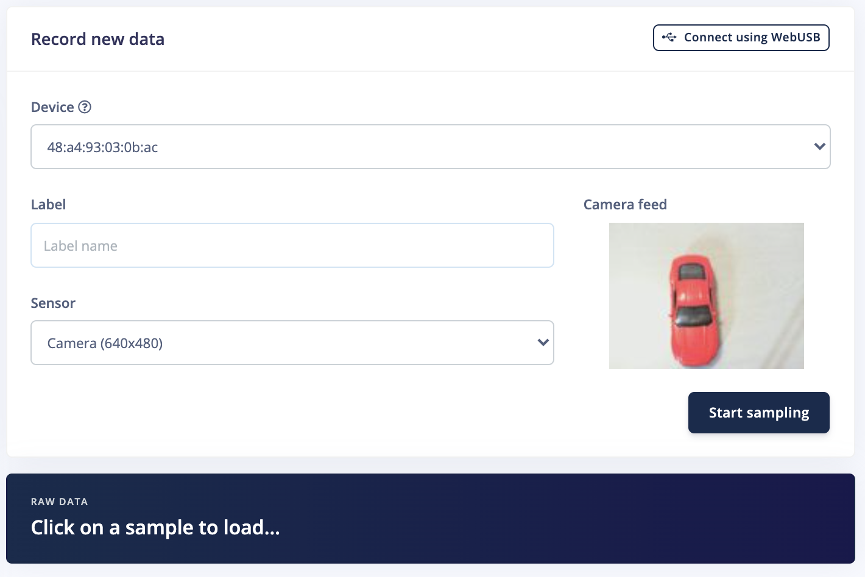Click inside the Sensor combo box

coord(292,342)
